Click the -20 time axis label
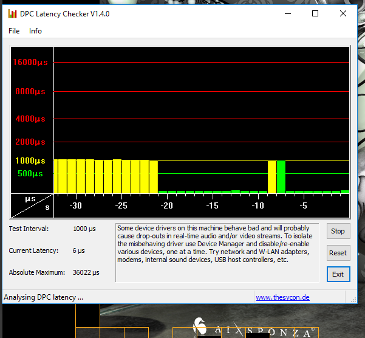This screenshot has width=365, height=338. 166,205
